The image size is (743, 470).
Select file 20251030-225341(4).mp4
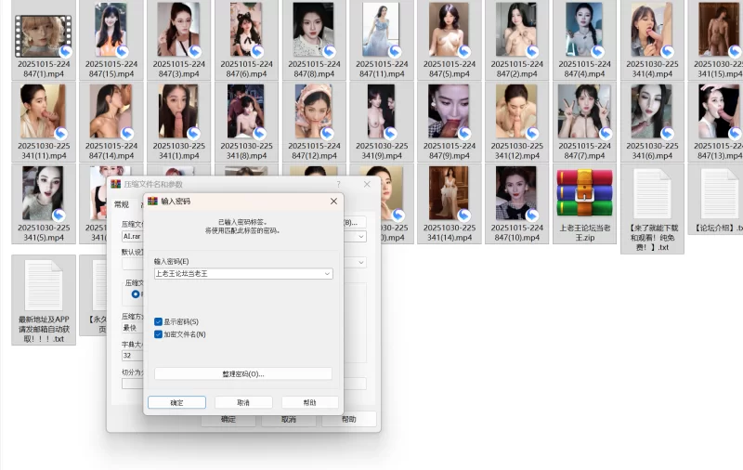(x=652, y=40)
